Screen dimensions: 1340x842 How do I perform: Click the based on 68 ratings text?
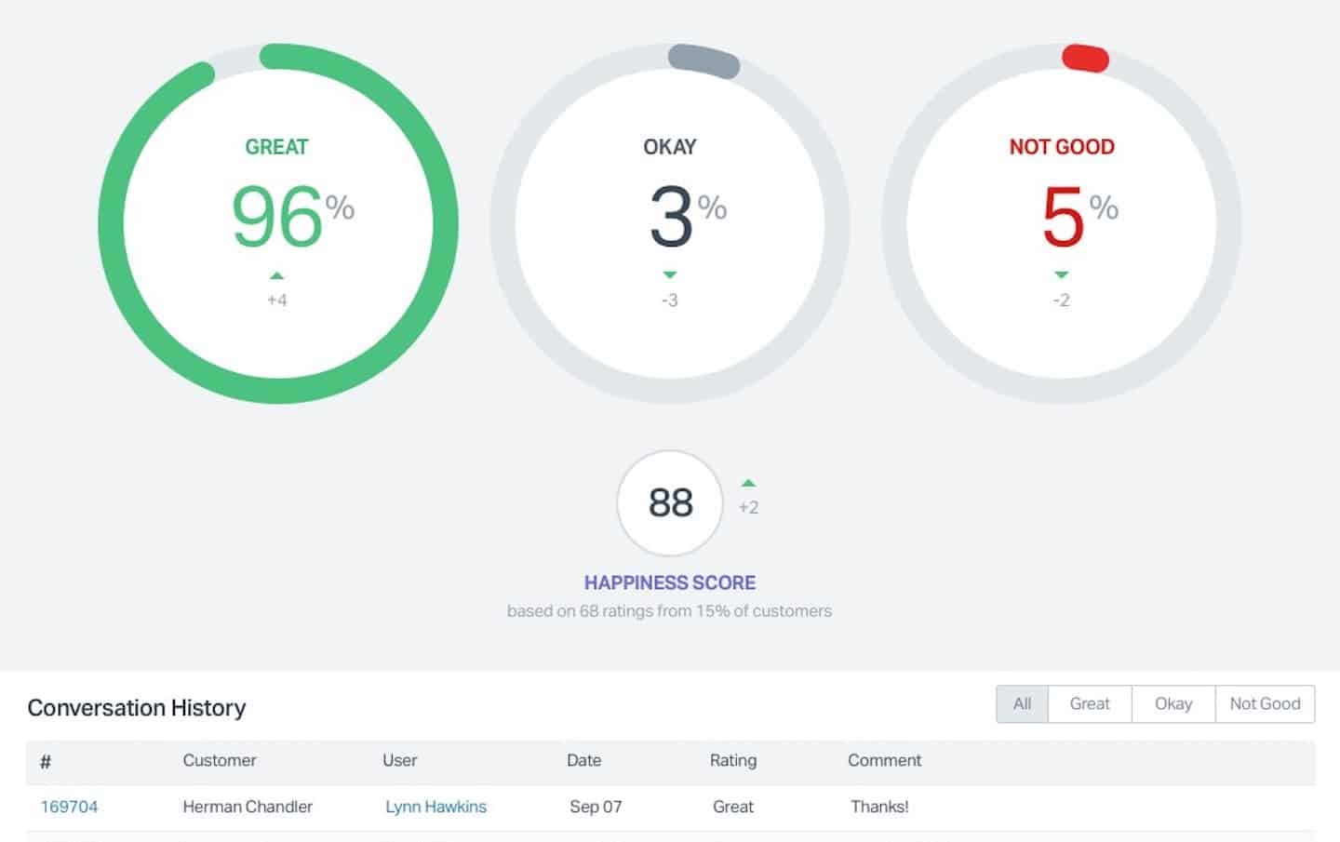669,611
